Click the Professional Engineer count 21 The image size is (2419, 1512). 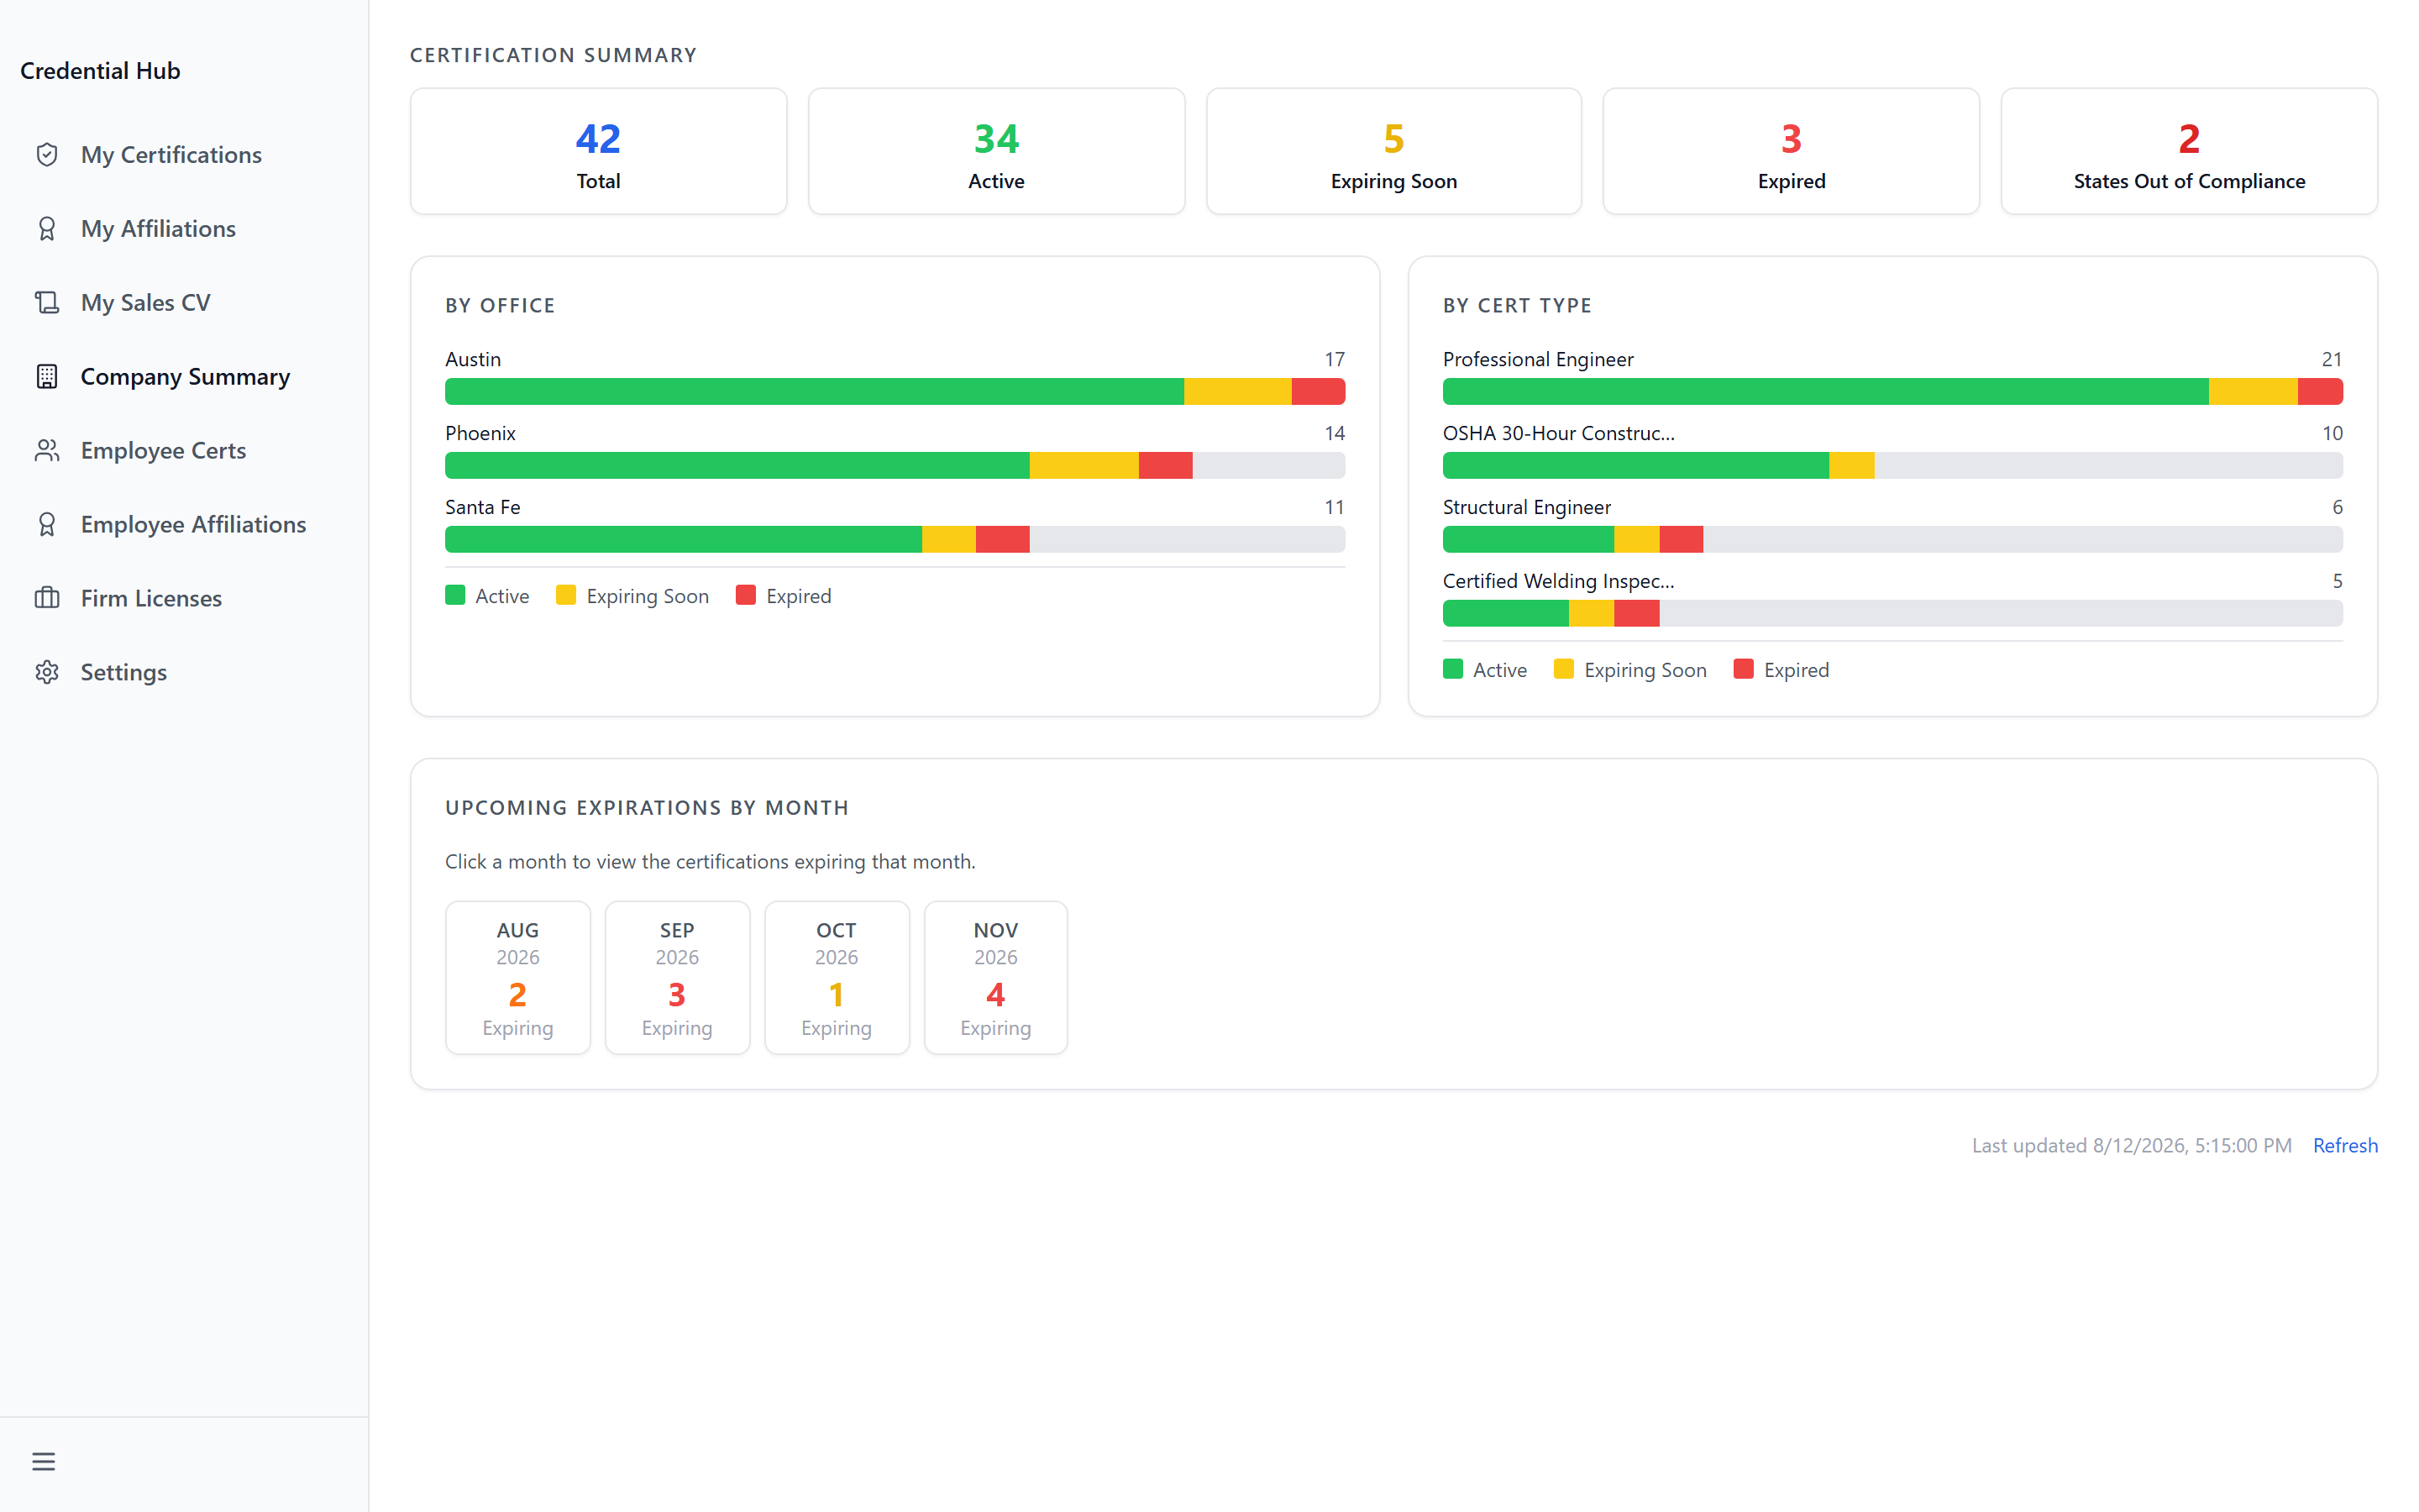[x=2332, y=359]
